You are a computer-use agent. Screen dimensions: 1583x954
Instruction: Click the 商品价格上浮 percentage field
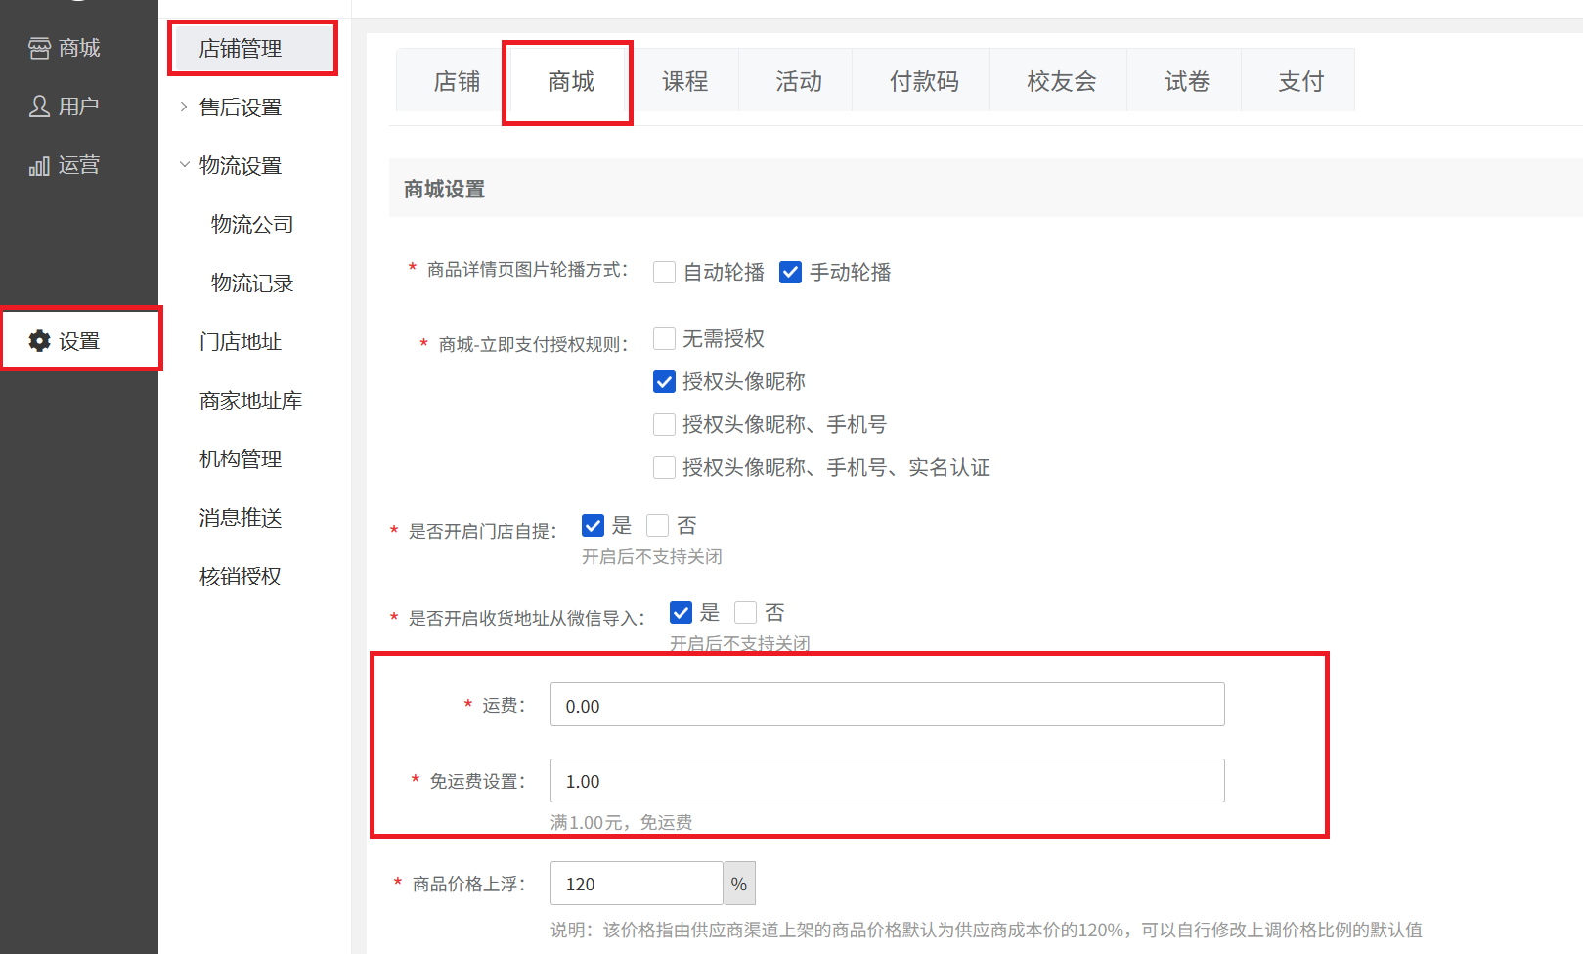click(x=636, y=884)
